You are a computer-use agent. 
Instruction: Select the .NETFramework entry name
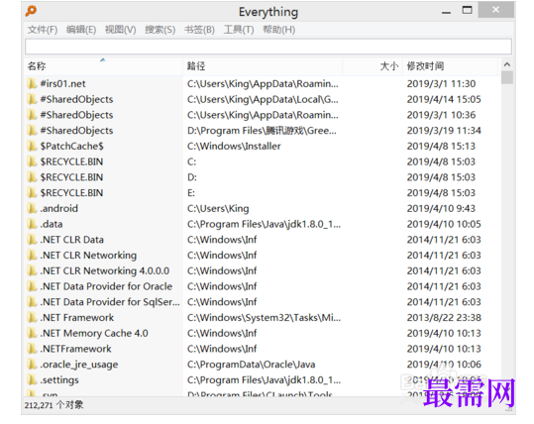tap(75, 349)
